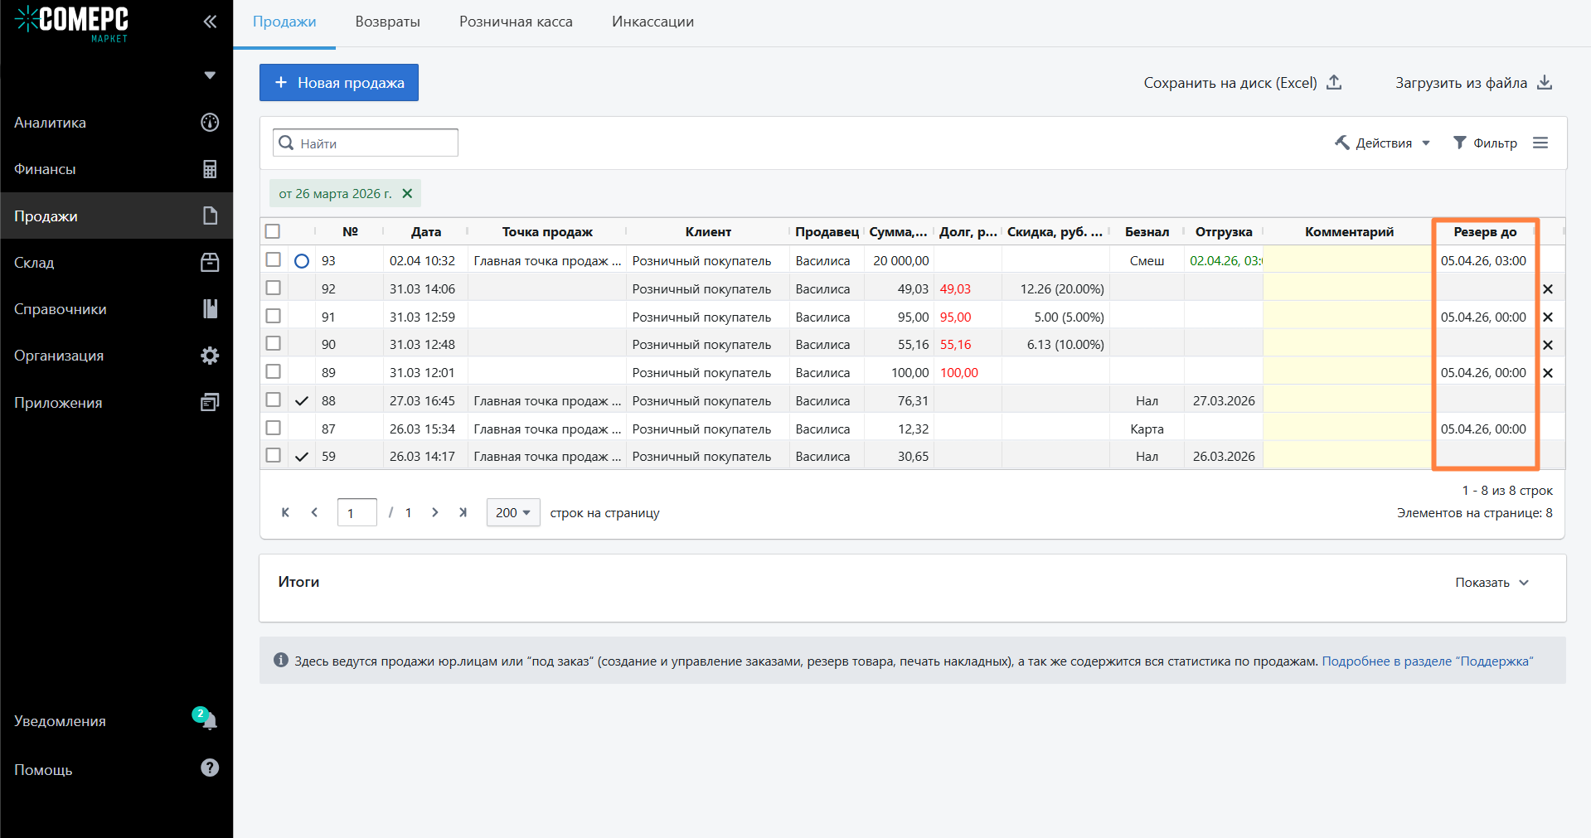This screenshot has width=1591, height=838.
Task: Click the Новая продажа button
Action: point(338,83)
